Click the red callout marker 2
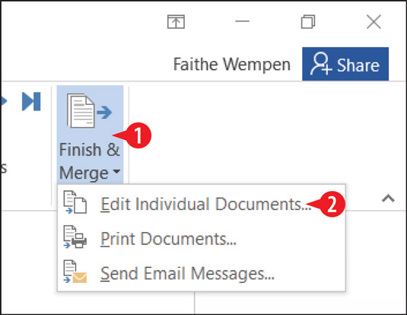Viewport: 407px width, 315px height. (x=332, y=204)
